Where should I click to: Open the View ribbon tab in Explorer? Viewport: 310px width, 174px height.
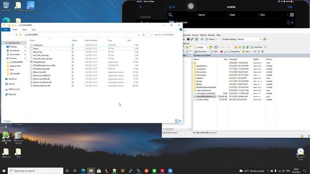[x=33, y=29]
